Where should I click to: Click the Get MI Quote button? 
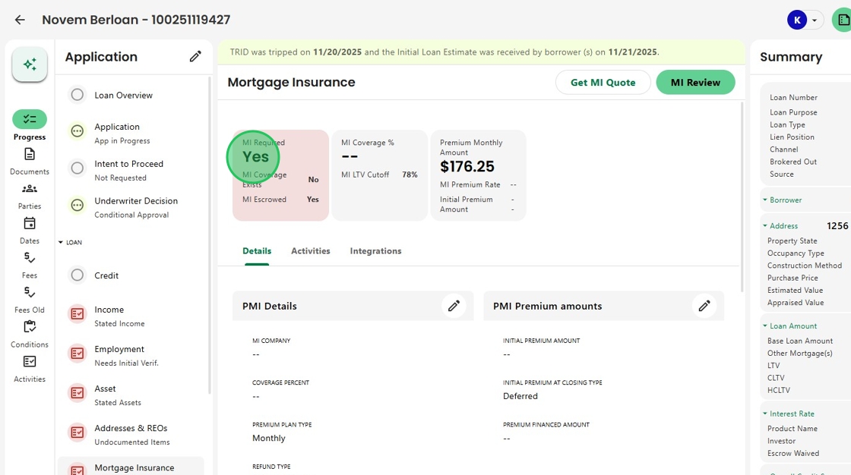[x=603, y=83]
